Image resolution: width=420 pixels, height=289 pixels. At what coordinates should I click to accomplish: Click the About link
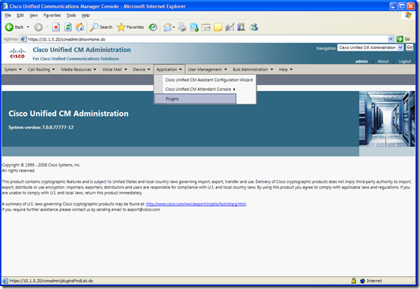click(383, 61)
